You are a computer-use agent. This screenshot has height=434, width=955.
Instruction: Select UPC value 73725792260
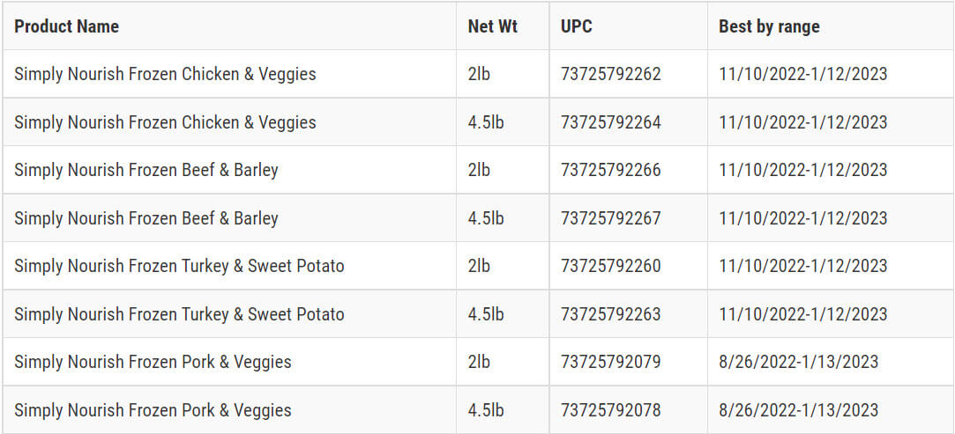click(610, 266)
